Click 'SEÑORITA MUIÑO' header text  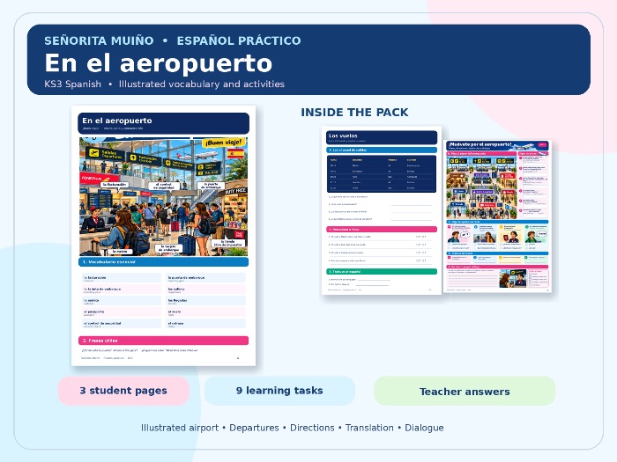tap(99, 40)
